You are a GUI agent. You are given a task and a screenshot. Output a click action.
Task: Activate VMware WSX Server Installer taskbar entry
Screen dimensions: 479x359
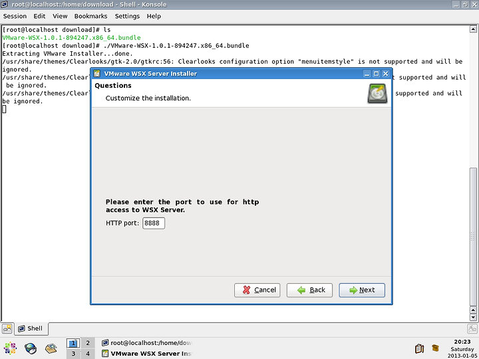146,354
